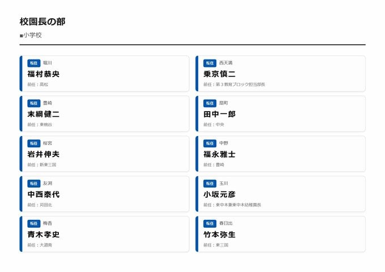Click the name 福永雅士
Image resolution: width=385 pixels, height=272 pixels.
tap(220, 154)
